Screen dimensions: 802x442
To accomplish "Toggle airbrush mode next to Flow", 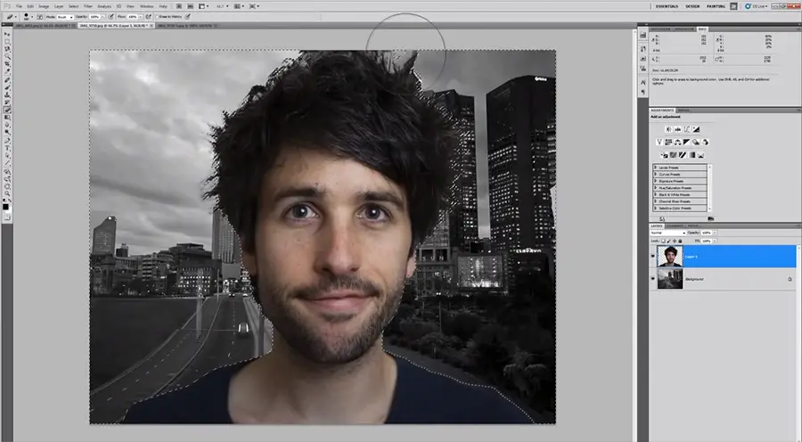I will pyautogui.click(x=149, y=16).
